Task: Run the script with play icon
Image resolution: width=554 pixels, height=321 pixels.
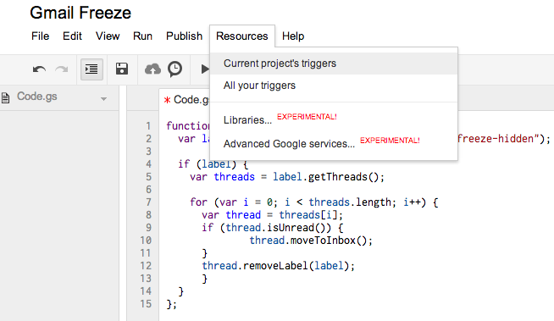Action: 204,69
